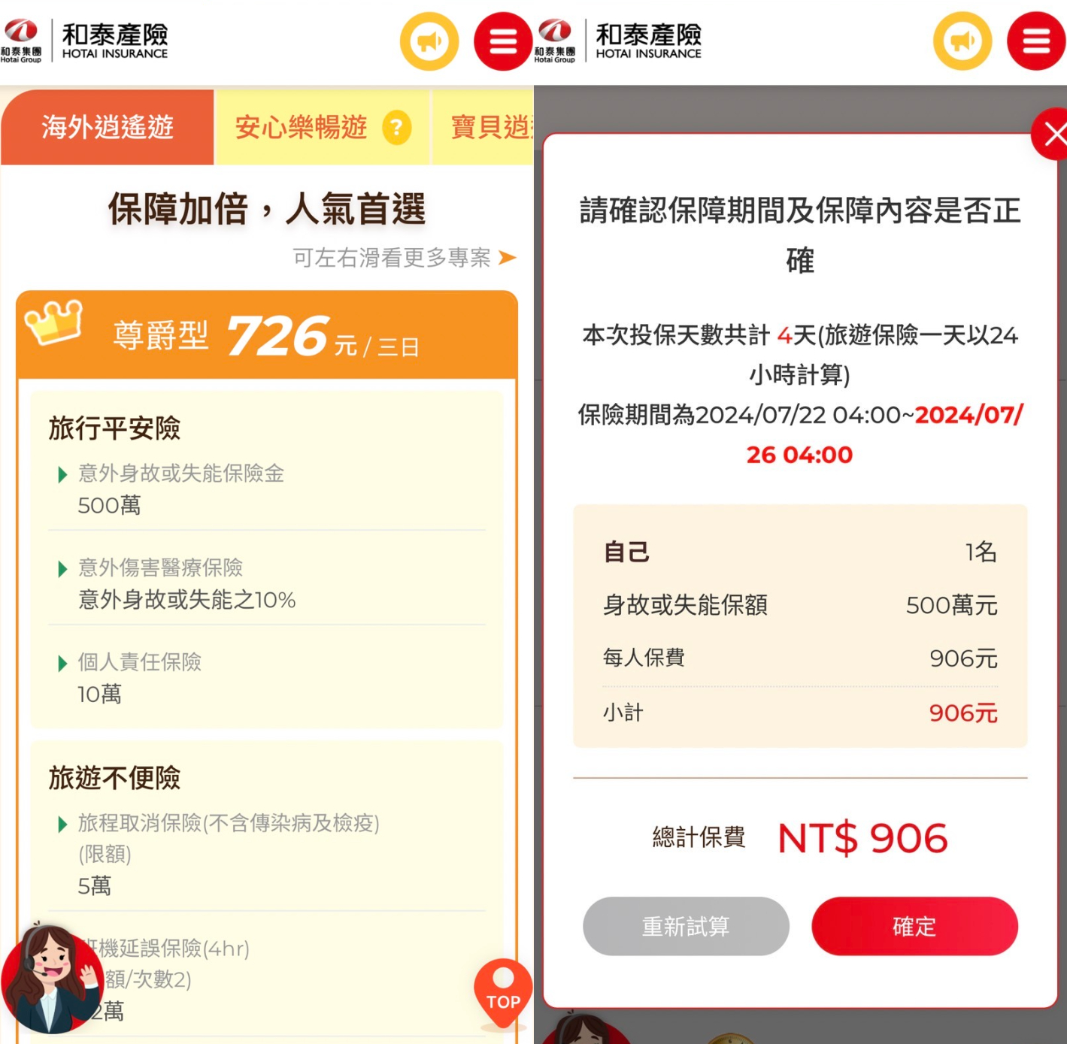Screen dimensions: 1067x1044
Task: Open the customer service agent avatar chat
Action: [50, 979]
